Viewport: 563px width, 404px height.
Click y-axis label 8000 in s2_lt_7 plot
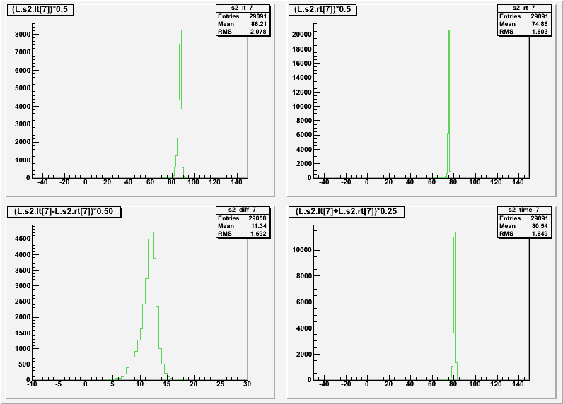pos(22,35)
